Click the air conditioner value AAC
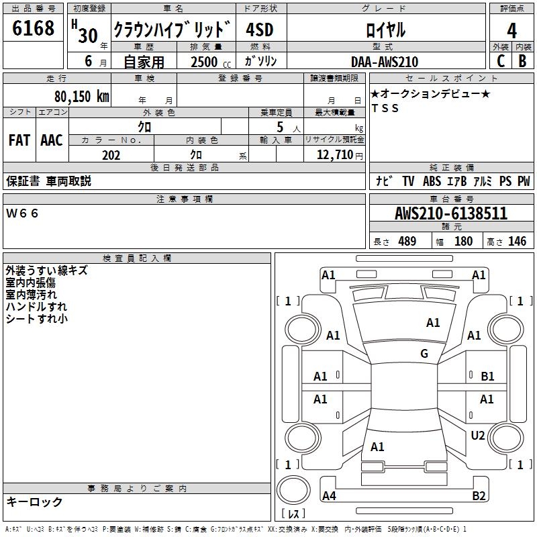 coord(52,140)
